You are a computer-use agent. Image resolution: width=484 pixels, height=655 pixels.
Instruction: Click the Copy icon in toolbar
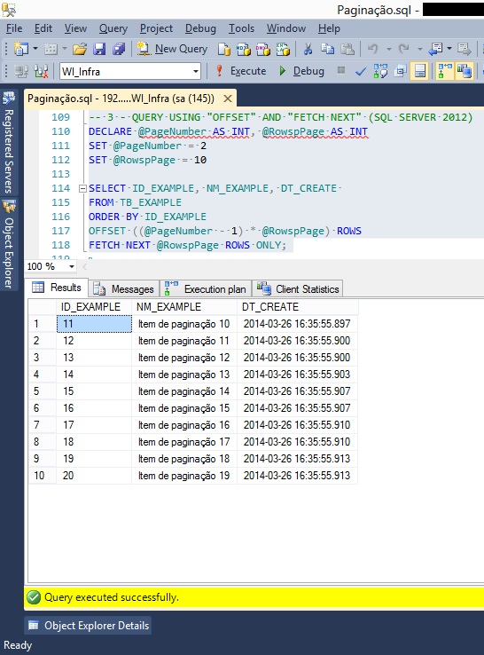(327, 49)
